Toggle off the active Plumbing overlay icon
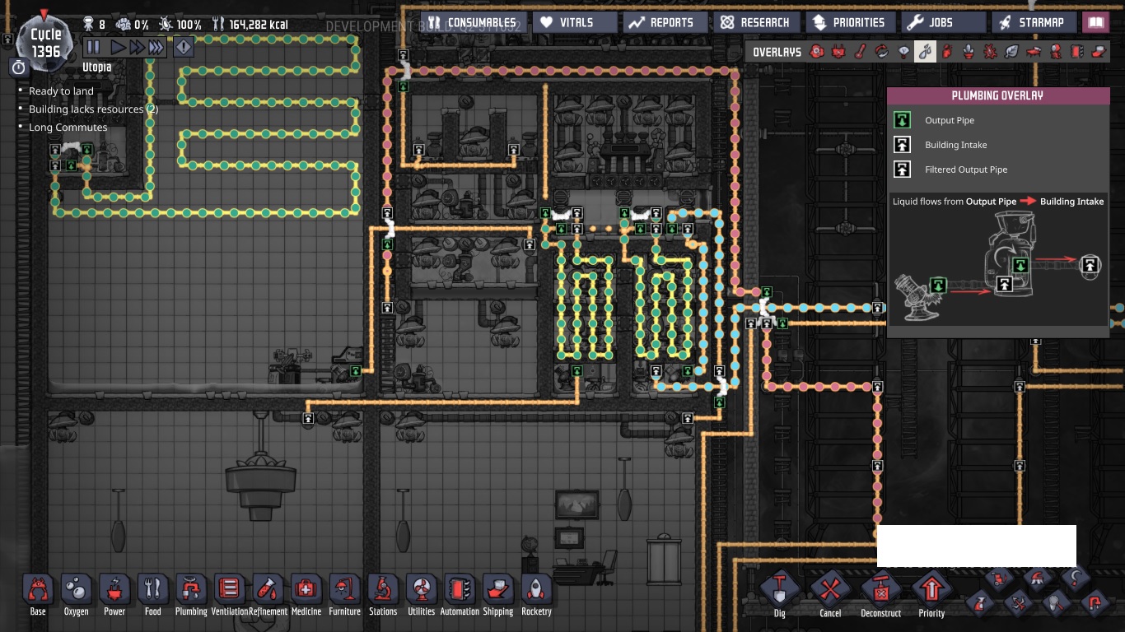 coord(926,52)
